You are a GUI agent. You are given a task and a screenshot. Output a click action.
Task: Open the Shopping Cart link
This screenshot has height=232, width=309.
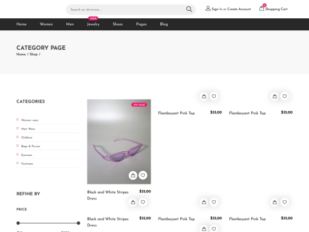point(276,9)
